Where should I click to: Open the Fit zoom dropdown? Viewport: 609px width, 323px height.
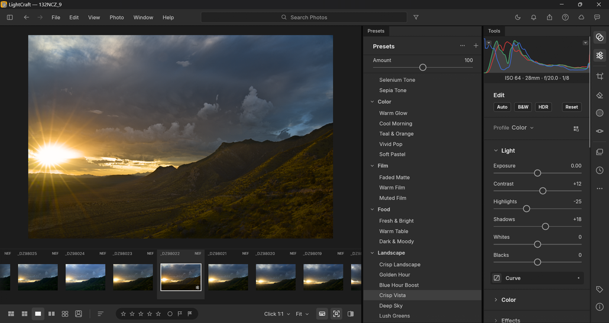(x=302, y=314)
